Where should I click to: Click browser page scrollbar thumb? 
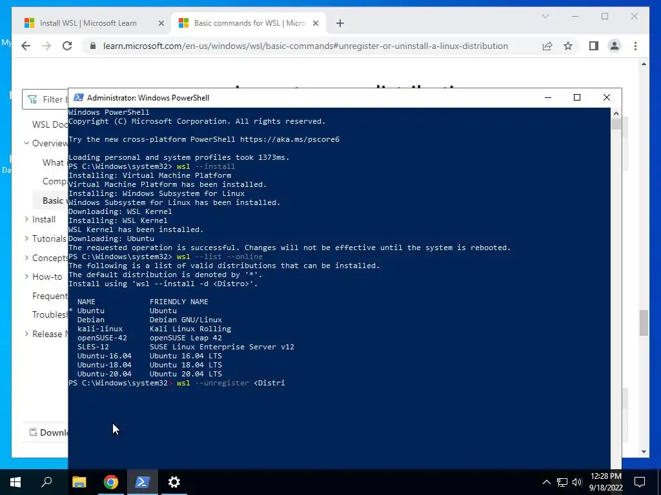pyautogui.click(x=644, y=323)
